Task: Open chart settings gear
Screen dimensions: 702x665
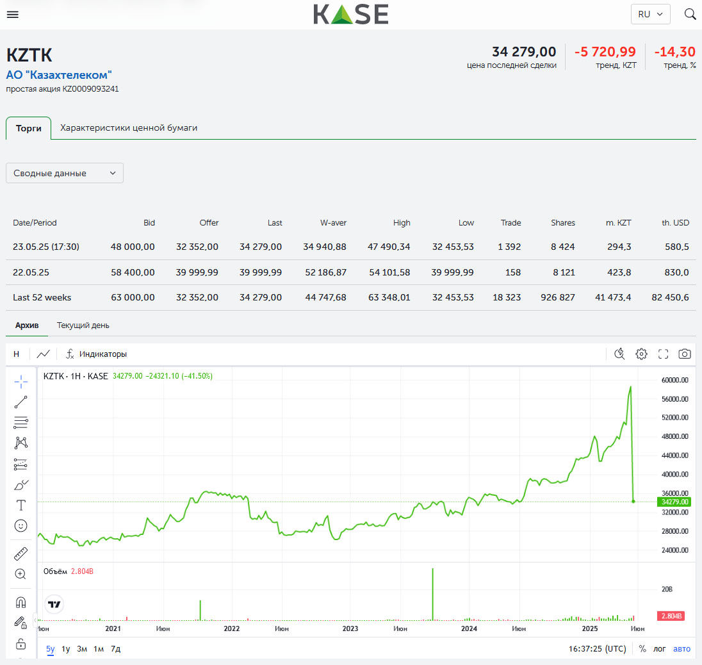Action: (641, 354)
